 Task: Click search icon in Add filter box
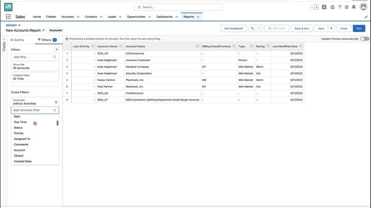tap(54, 57)
